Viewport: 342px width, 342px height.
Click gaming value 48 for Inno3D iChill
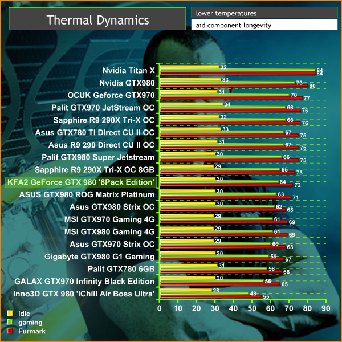tap(253, 294)
